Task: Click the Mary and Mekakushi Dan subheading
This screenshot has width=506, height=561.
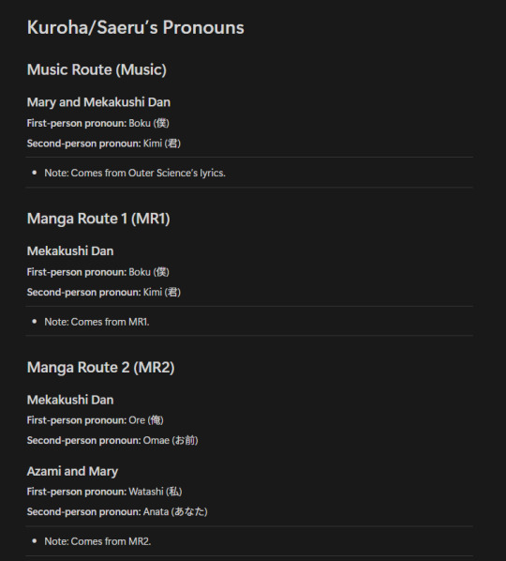Action: click(x=98, y=102)
